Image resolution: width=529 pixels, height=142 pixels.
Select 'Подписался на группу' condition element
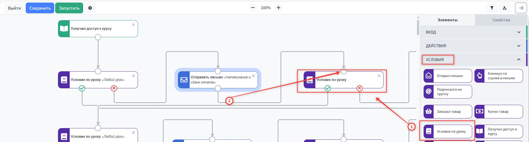(x=448, y=92)
